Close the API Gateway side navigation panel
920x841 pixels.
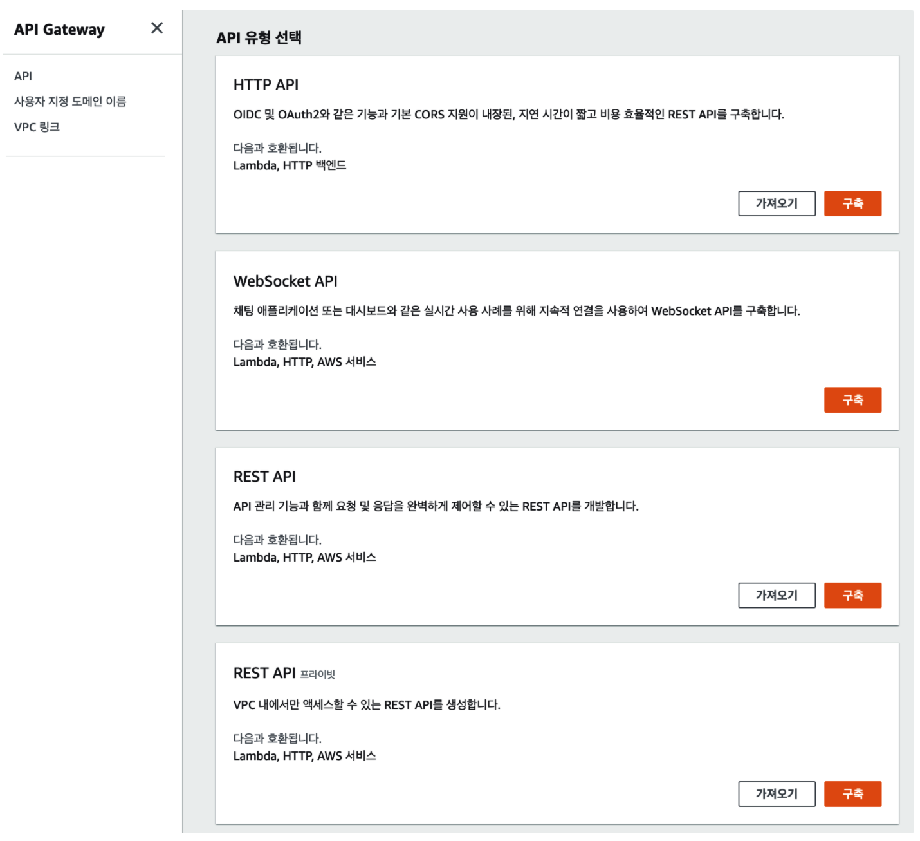click(157, 28)
